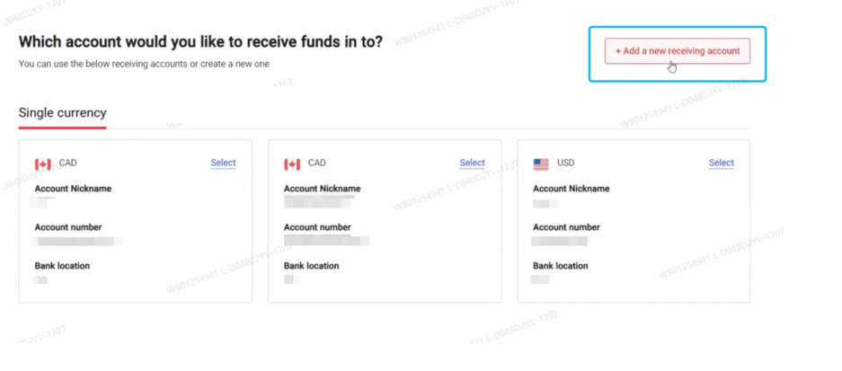842x371 pixels.
Task: Click Account number in the USD card
Action: [566, 227]
